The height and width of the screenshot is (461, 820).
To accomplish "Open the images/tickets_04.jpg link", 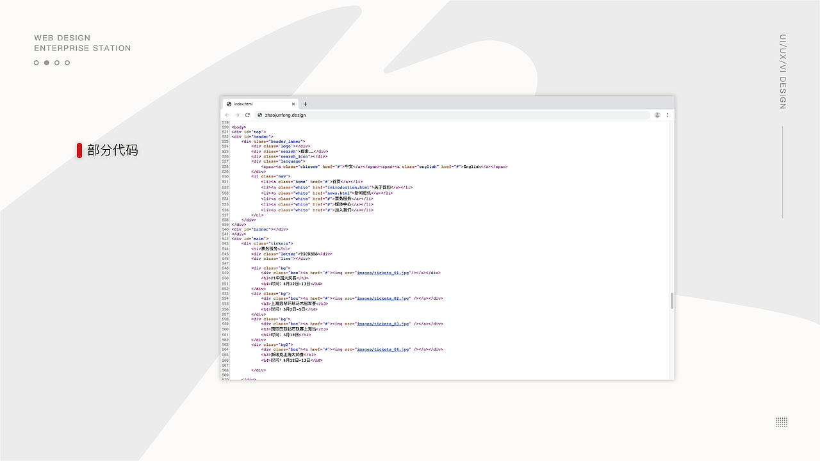I will click(382, 350).
